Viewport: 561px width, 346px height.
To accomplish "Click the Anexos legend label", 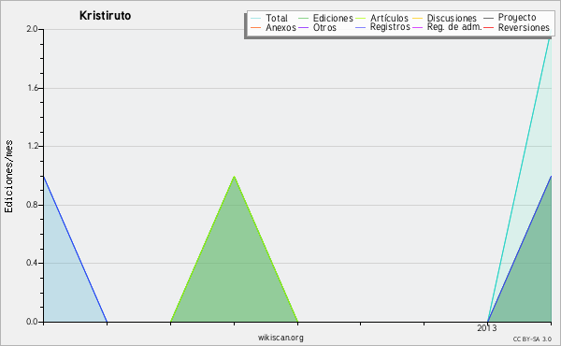I will coord(280,27).
